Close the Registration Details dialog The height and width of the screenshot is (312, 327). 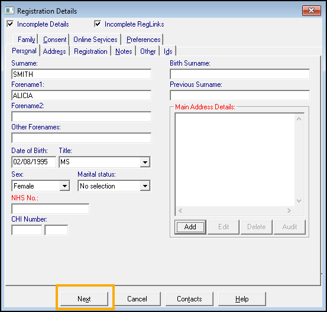click(312, 11)
